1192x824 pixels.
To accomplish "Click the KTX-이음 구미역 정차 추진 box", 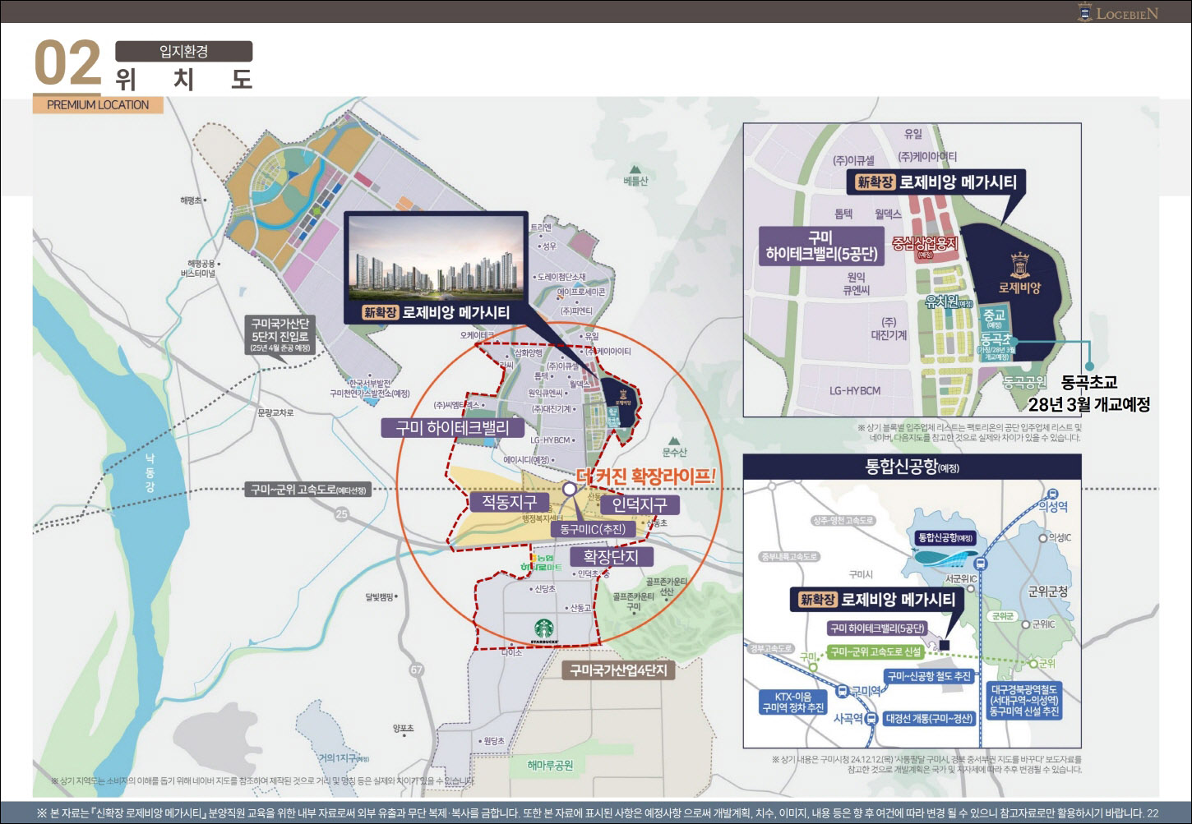I will coord(792,702).
